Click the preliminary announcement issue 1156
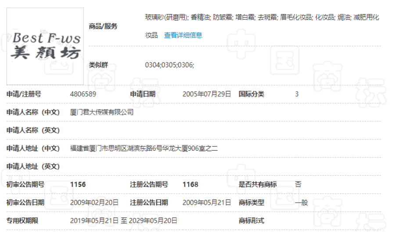Image resolution: width=396 pixels, height=232 pixels. pyautogui.click(x=78, y=185)
